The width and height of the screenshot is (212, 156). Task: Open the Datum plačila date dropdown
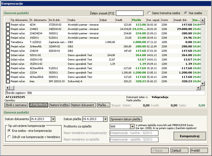(x=105, y=119)
